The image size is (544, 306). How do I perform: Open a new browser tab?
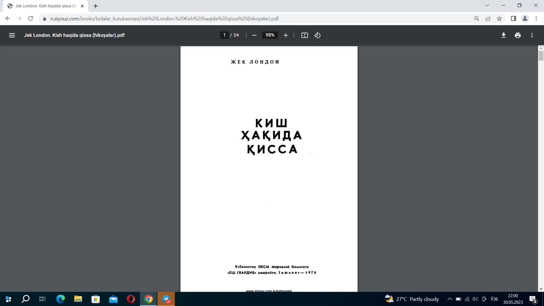[96, 6]
